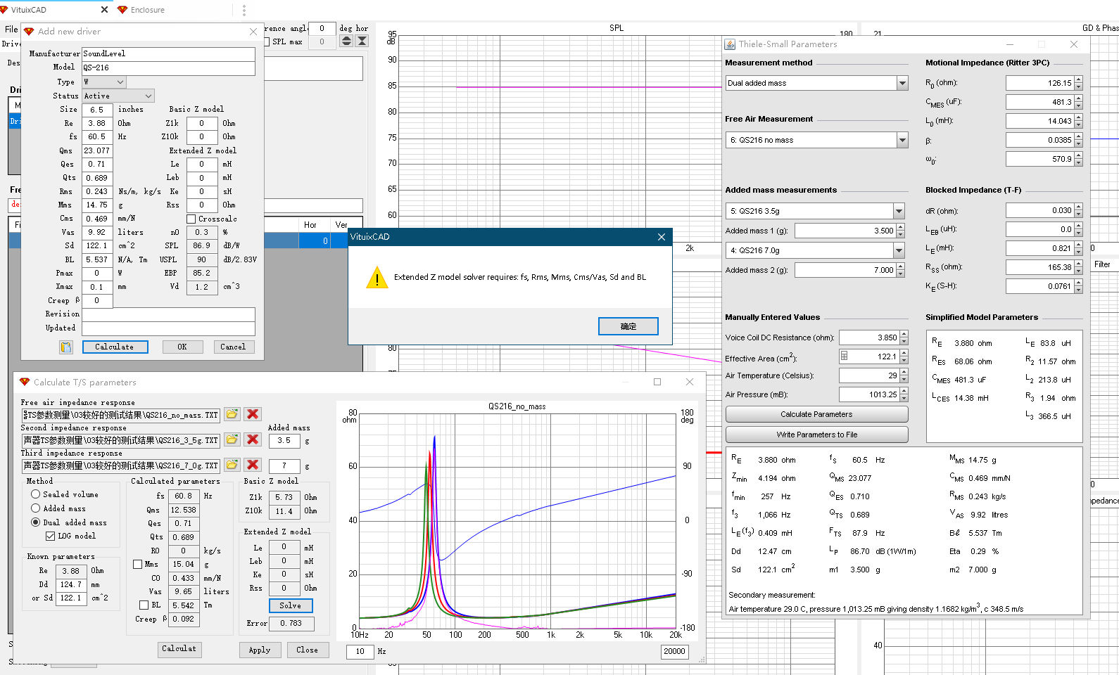The height and width of the screenshot is (675, 1119).
Task: Enable the BL checkbox in Calculated parameters
Action: point(144,605)
